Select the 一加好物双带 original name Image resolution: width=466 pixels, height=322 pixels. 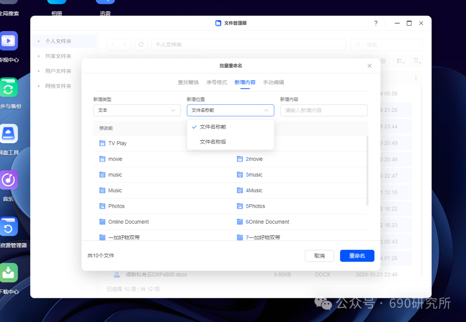pyautogui.click(x=124, y=237)
